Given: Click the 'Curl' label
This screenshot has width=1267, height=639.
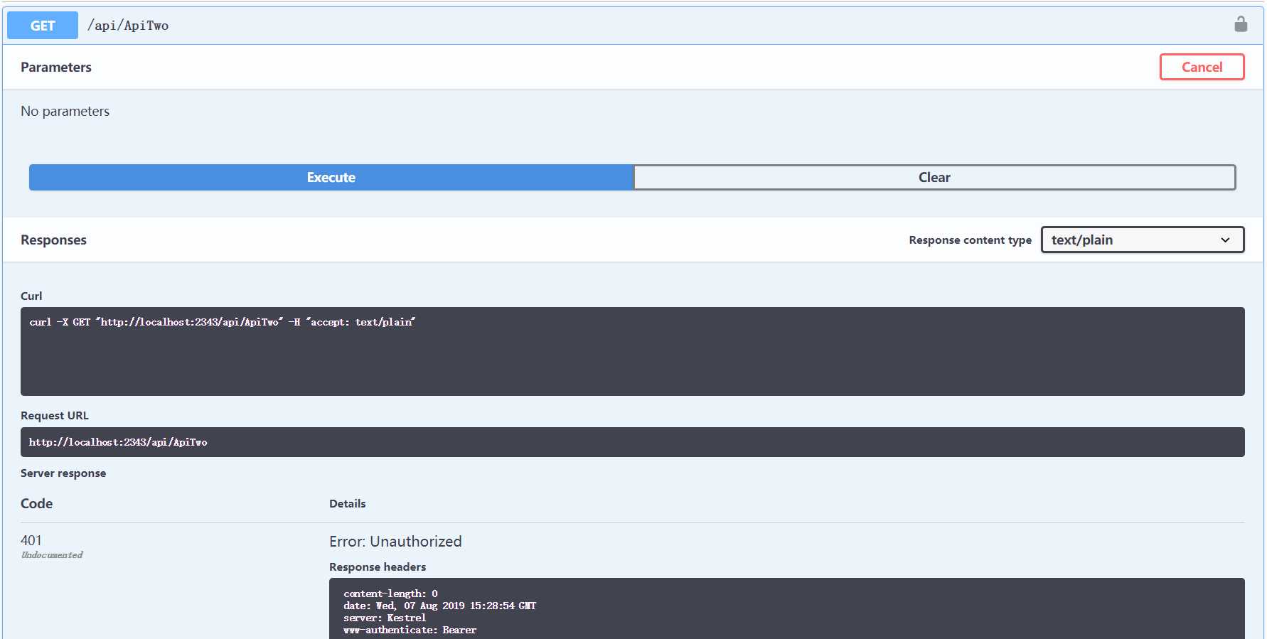Looking at the screenshot, I should point(31,296).
